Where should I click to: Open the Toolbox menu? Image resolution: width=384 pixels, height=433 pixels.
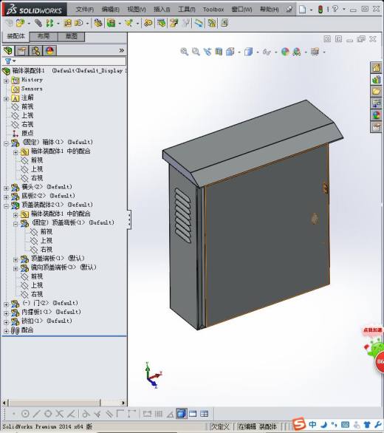[x=213, y=10]
